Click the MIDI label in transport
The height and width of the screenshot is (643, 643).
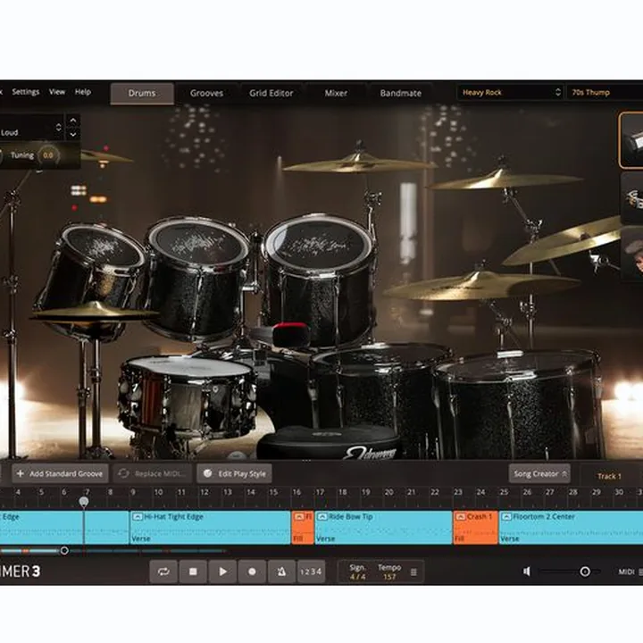coord(626,572)
